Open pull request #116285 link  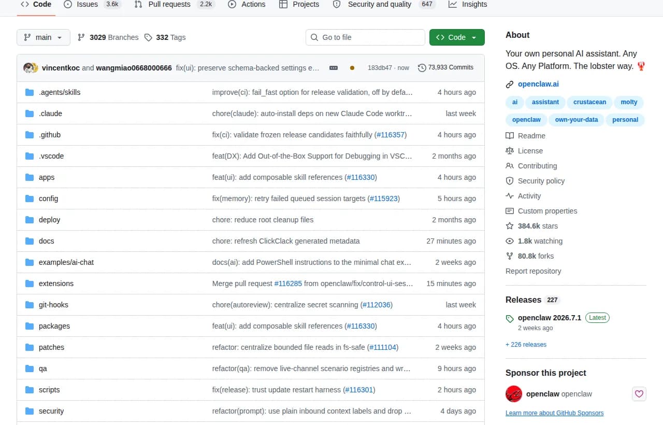(288, 284)
